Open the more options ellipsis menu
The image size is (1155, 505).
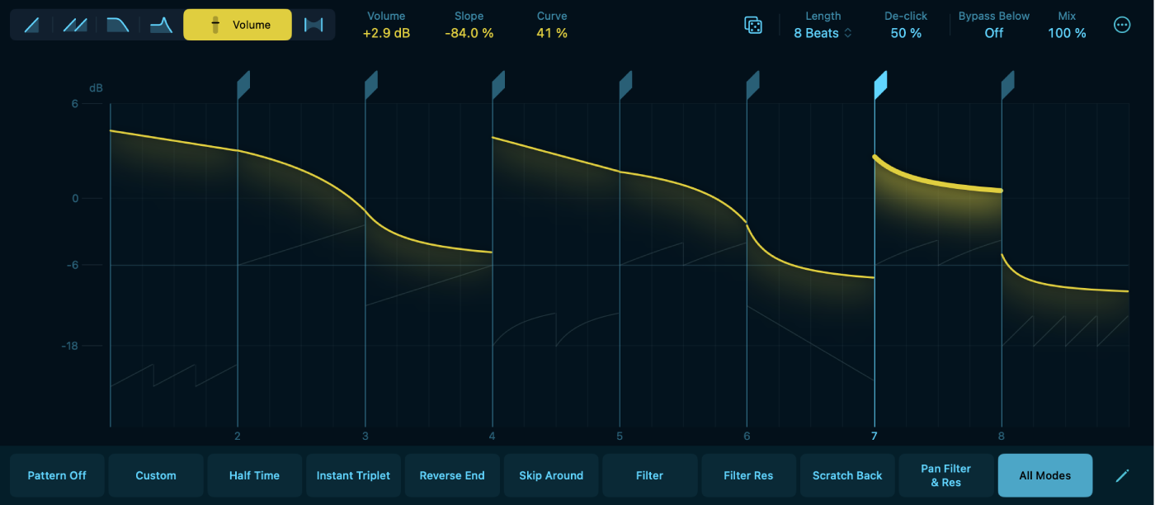(1122, 25)
